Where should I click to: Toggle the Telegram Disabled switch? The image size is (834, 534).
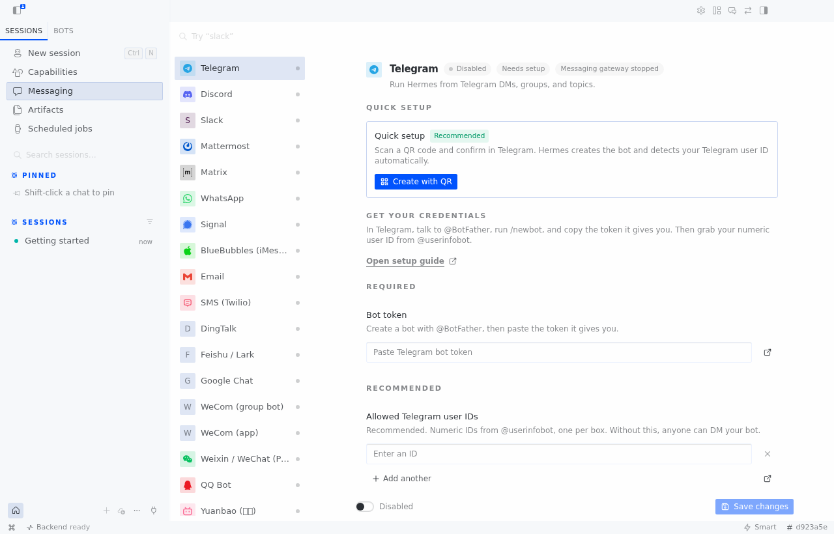click(365, 507)
